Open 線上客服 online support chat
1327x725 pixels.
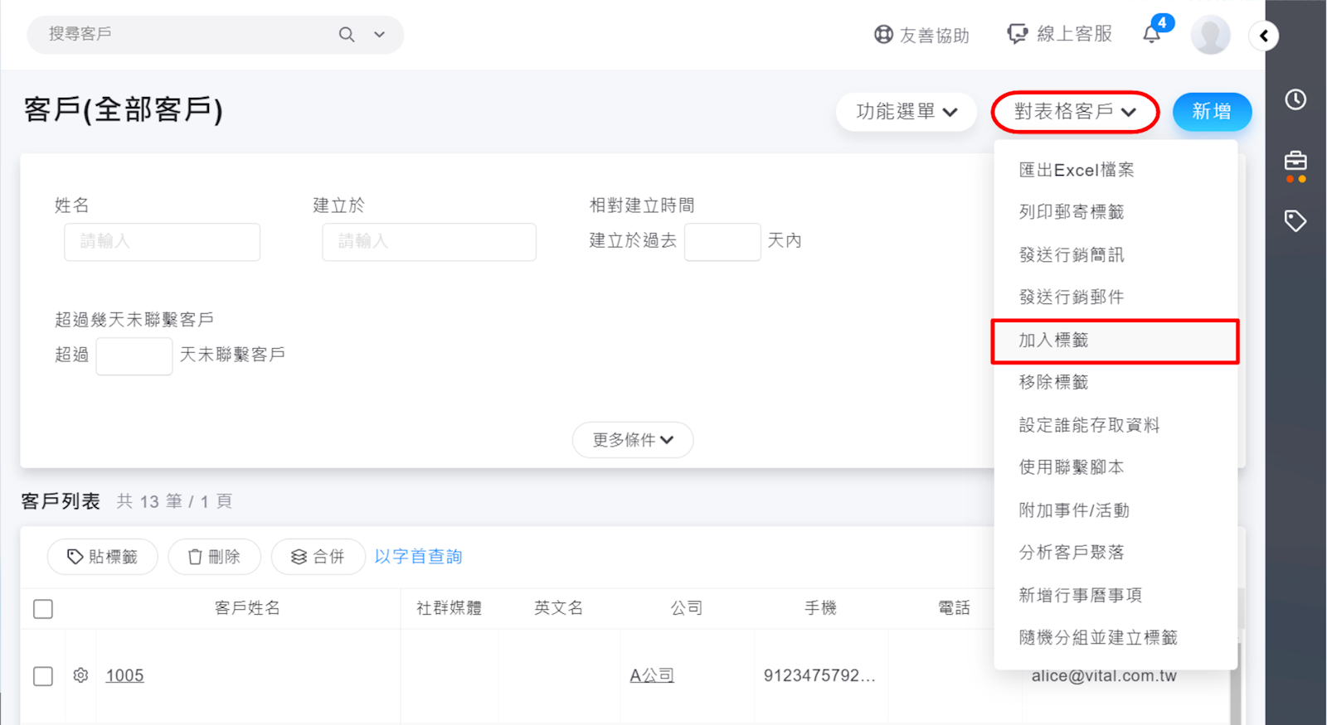(x=1059, y=34)
